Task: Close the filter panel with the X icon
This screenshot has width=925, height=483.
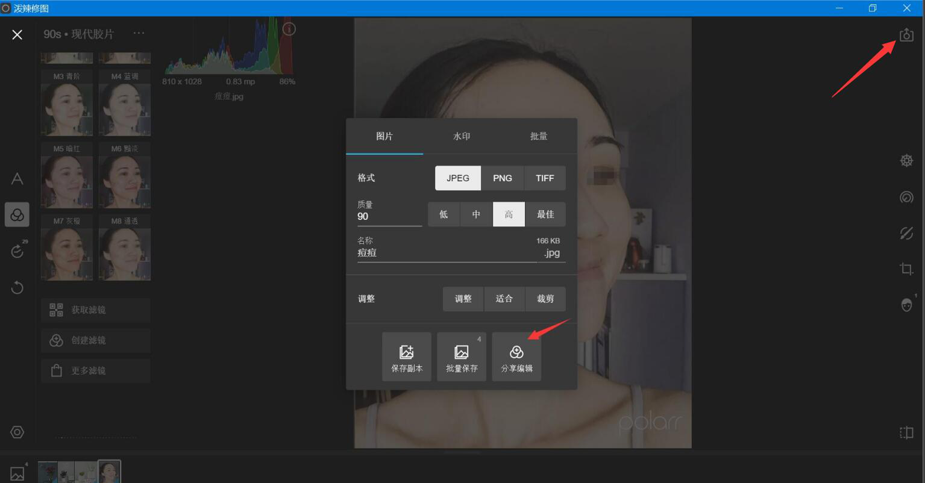Action: coord(17,34)
